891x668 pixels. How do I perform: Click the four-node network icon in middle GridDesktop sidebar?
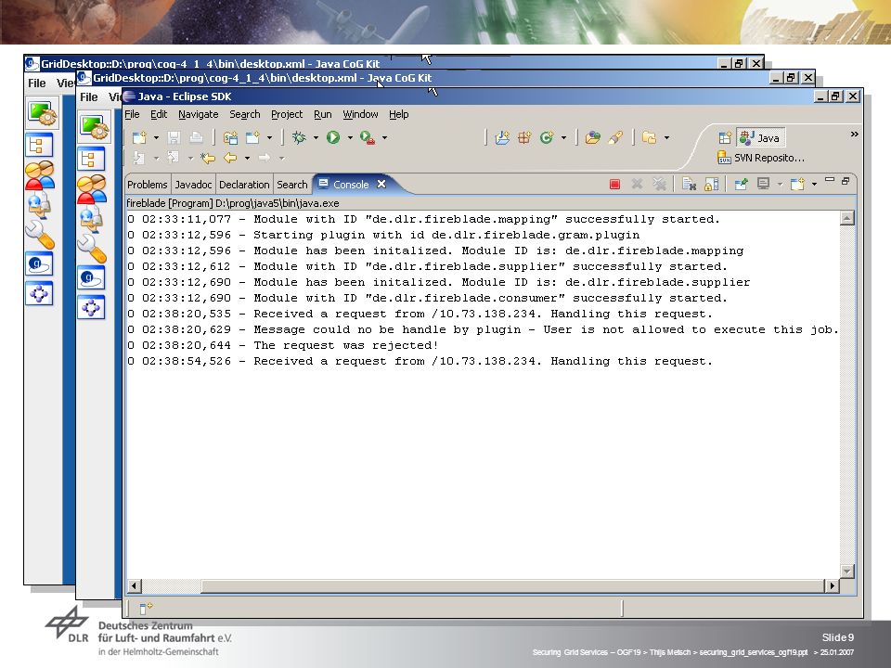[92, 307]
